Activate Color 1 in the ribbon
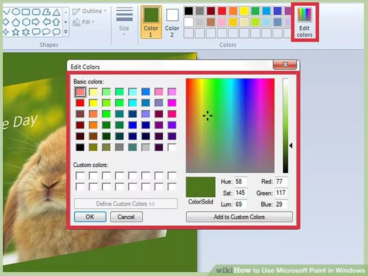 click(151, 22)
